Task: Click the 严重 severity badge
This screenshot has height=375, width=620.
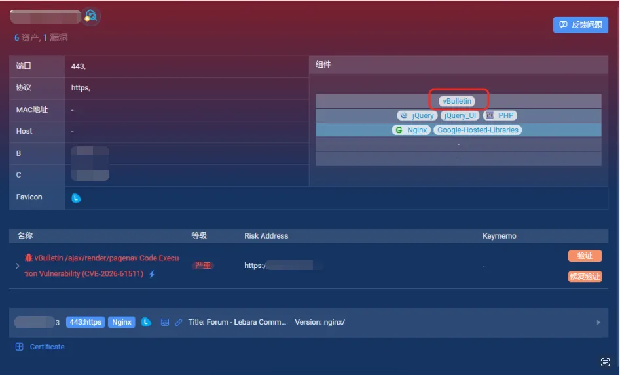Action: coord(203,266)
